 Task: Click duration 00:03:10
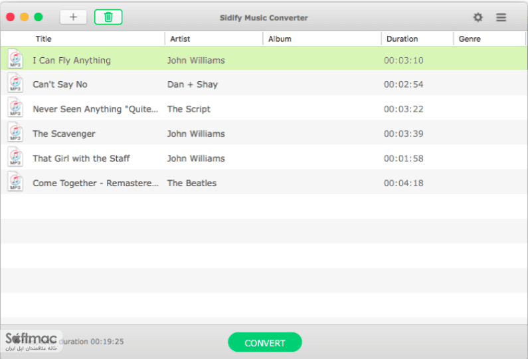coord(403,60)
